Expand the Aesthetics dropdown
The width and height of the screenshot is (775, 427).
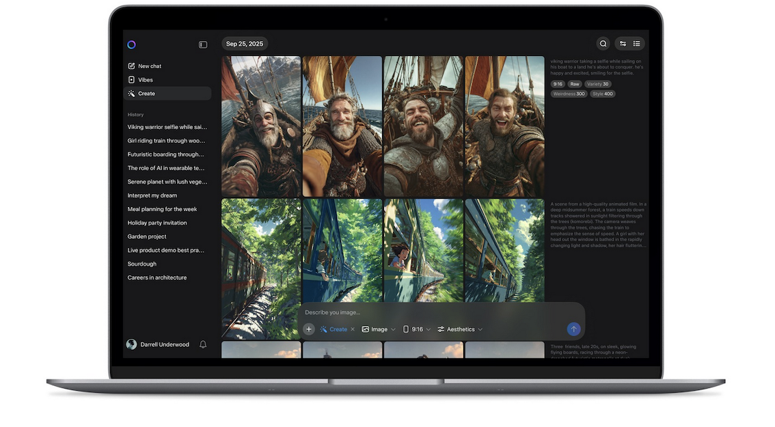[460, 329]
